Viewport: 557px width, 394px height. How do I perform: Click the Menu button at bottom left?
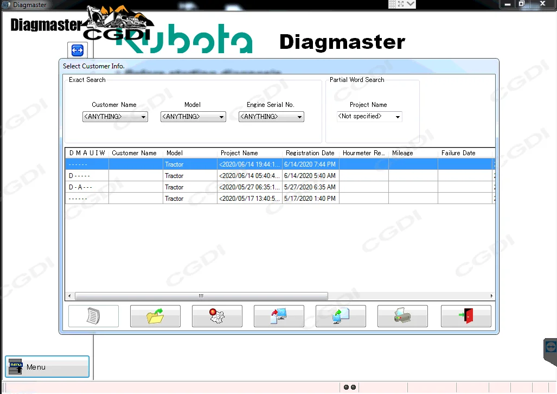click(47, 366)
